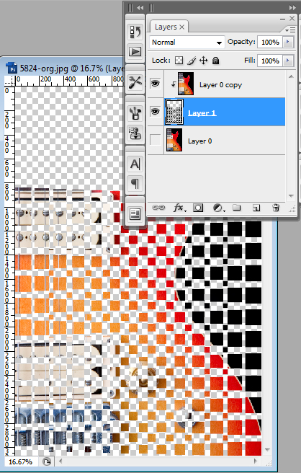Show the hidden Layer 0

pyautogui.click(x=155, y=140)
